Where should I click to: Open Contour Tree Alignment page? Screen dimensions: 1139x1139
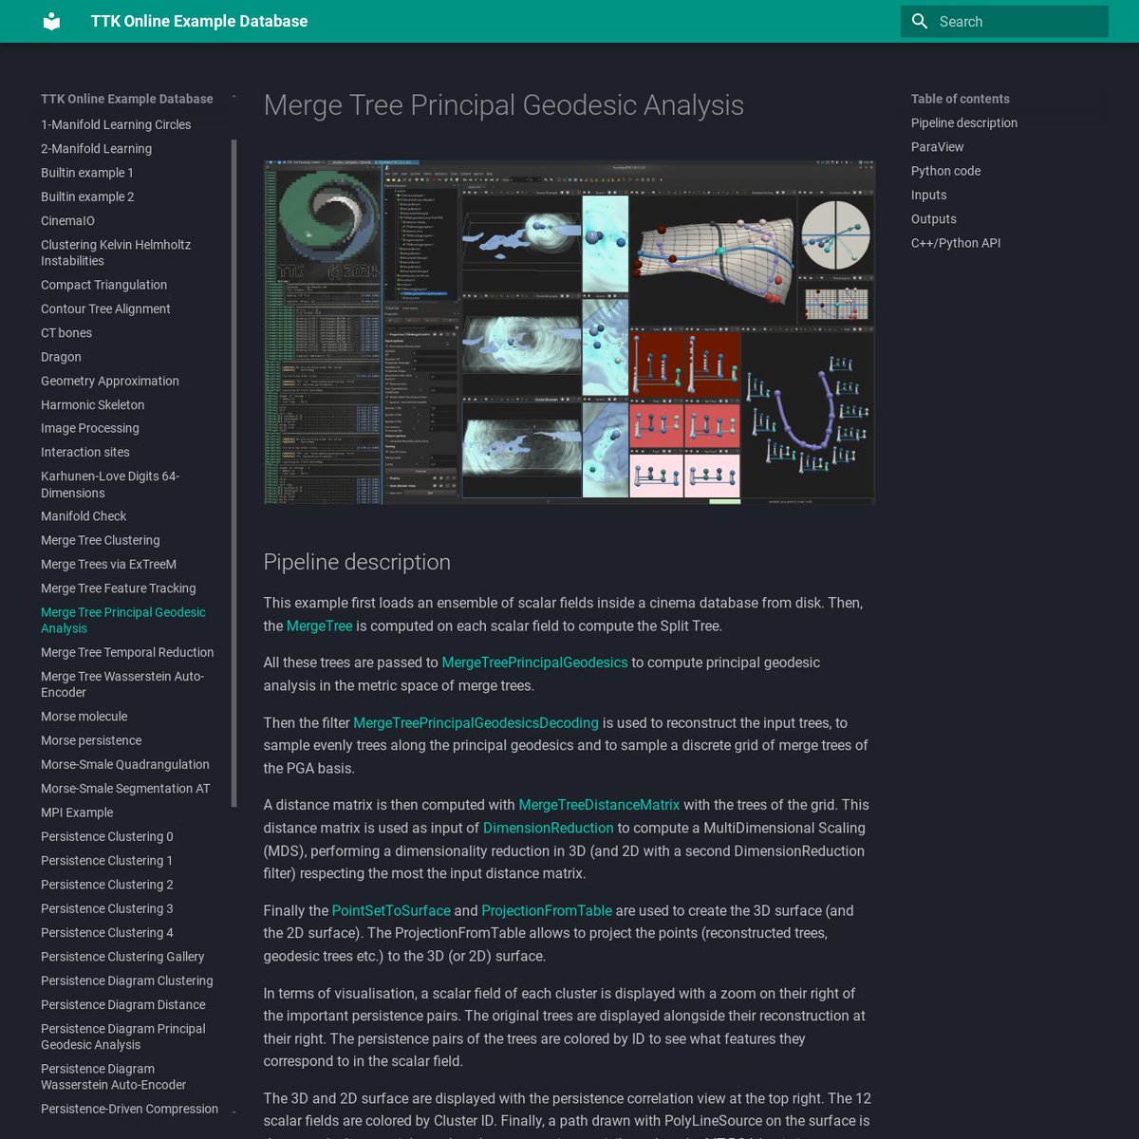coord(105,308)
